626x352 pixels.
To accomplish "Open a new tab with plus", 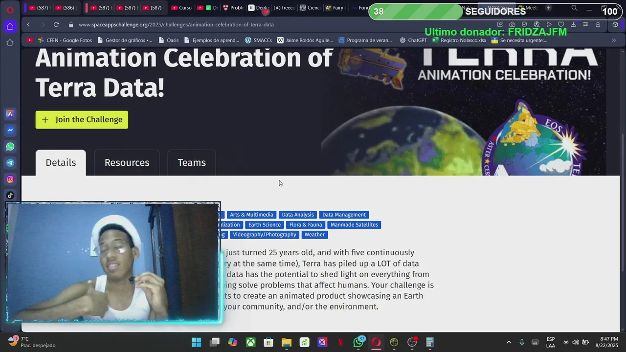I will pos(548,8).
